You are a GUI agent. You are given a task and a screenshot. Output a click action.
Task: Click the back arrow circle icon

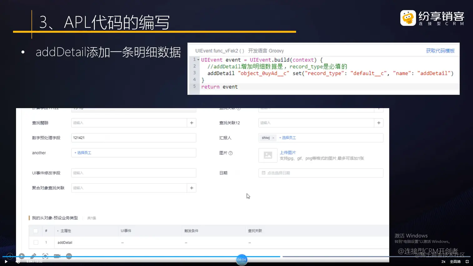10,256
